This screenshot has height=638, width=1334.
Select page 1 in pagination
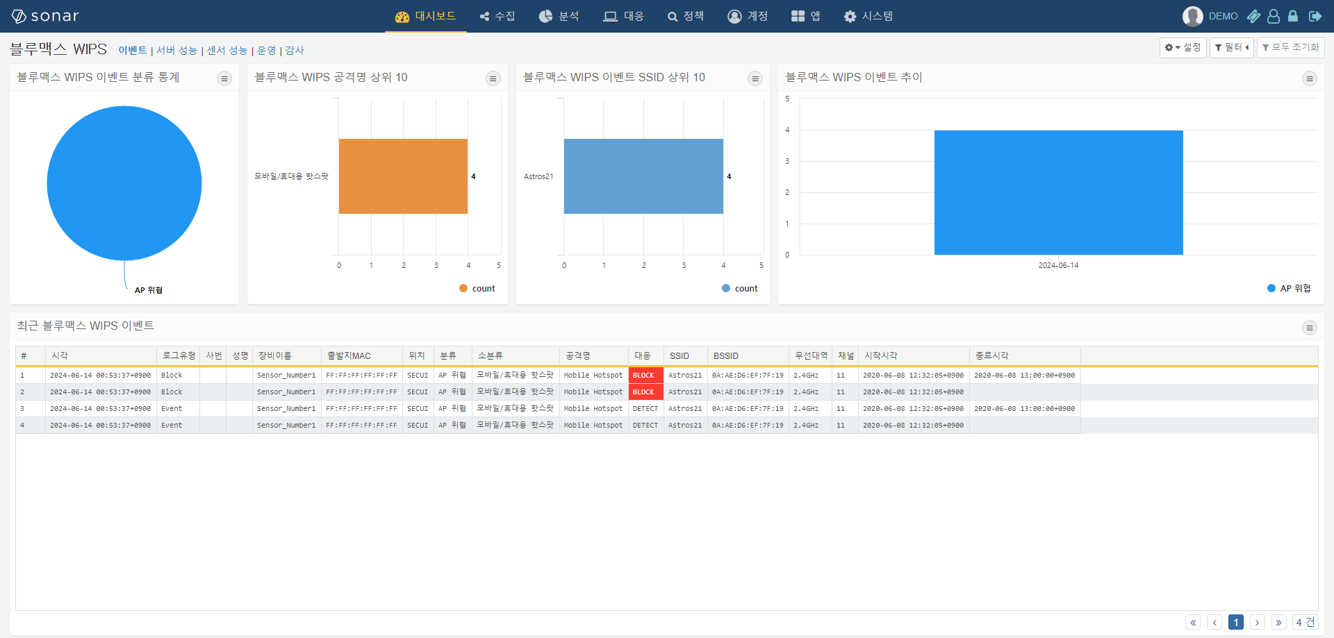(x=1236, y=622)
